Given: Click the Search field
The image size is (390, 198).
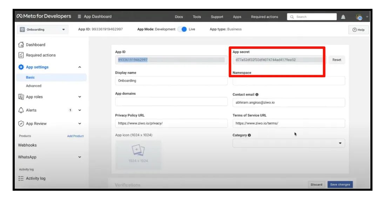Looking at the screenshot, I should click(x=312, y=17).
